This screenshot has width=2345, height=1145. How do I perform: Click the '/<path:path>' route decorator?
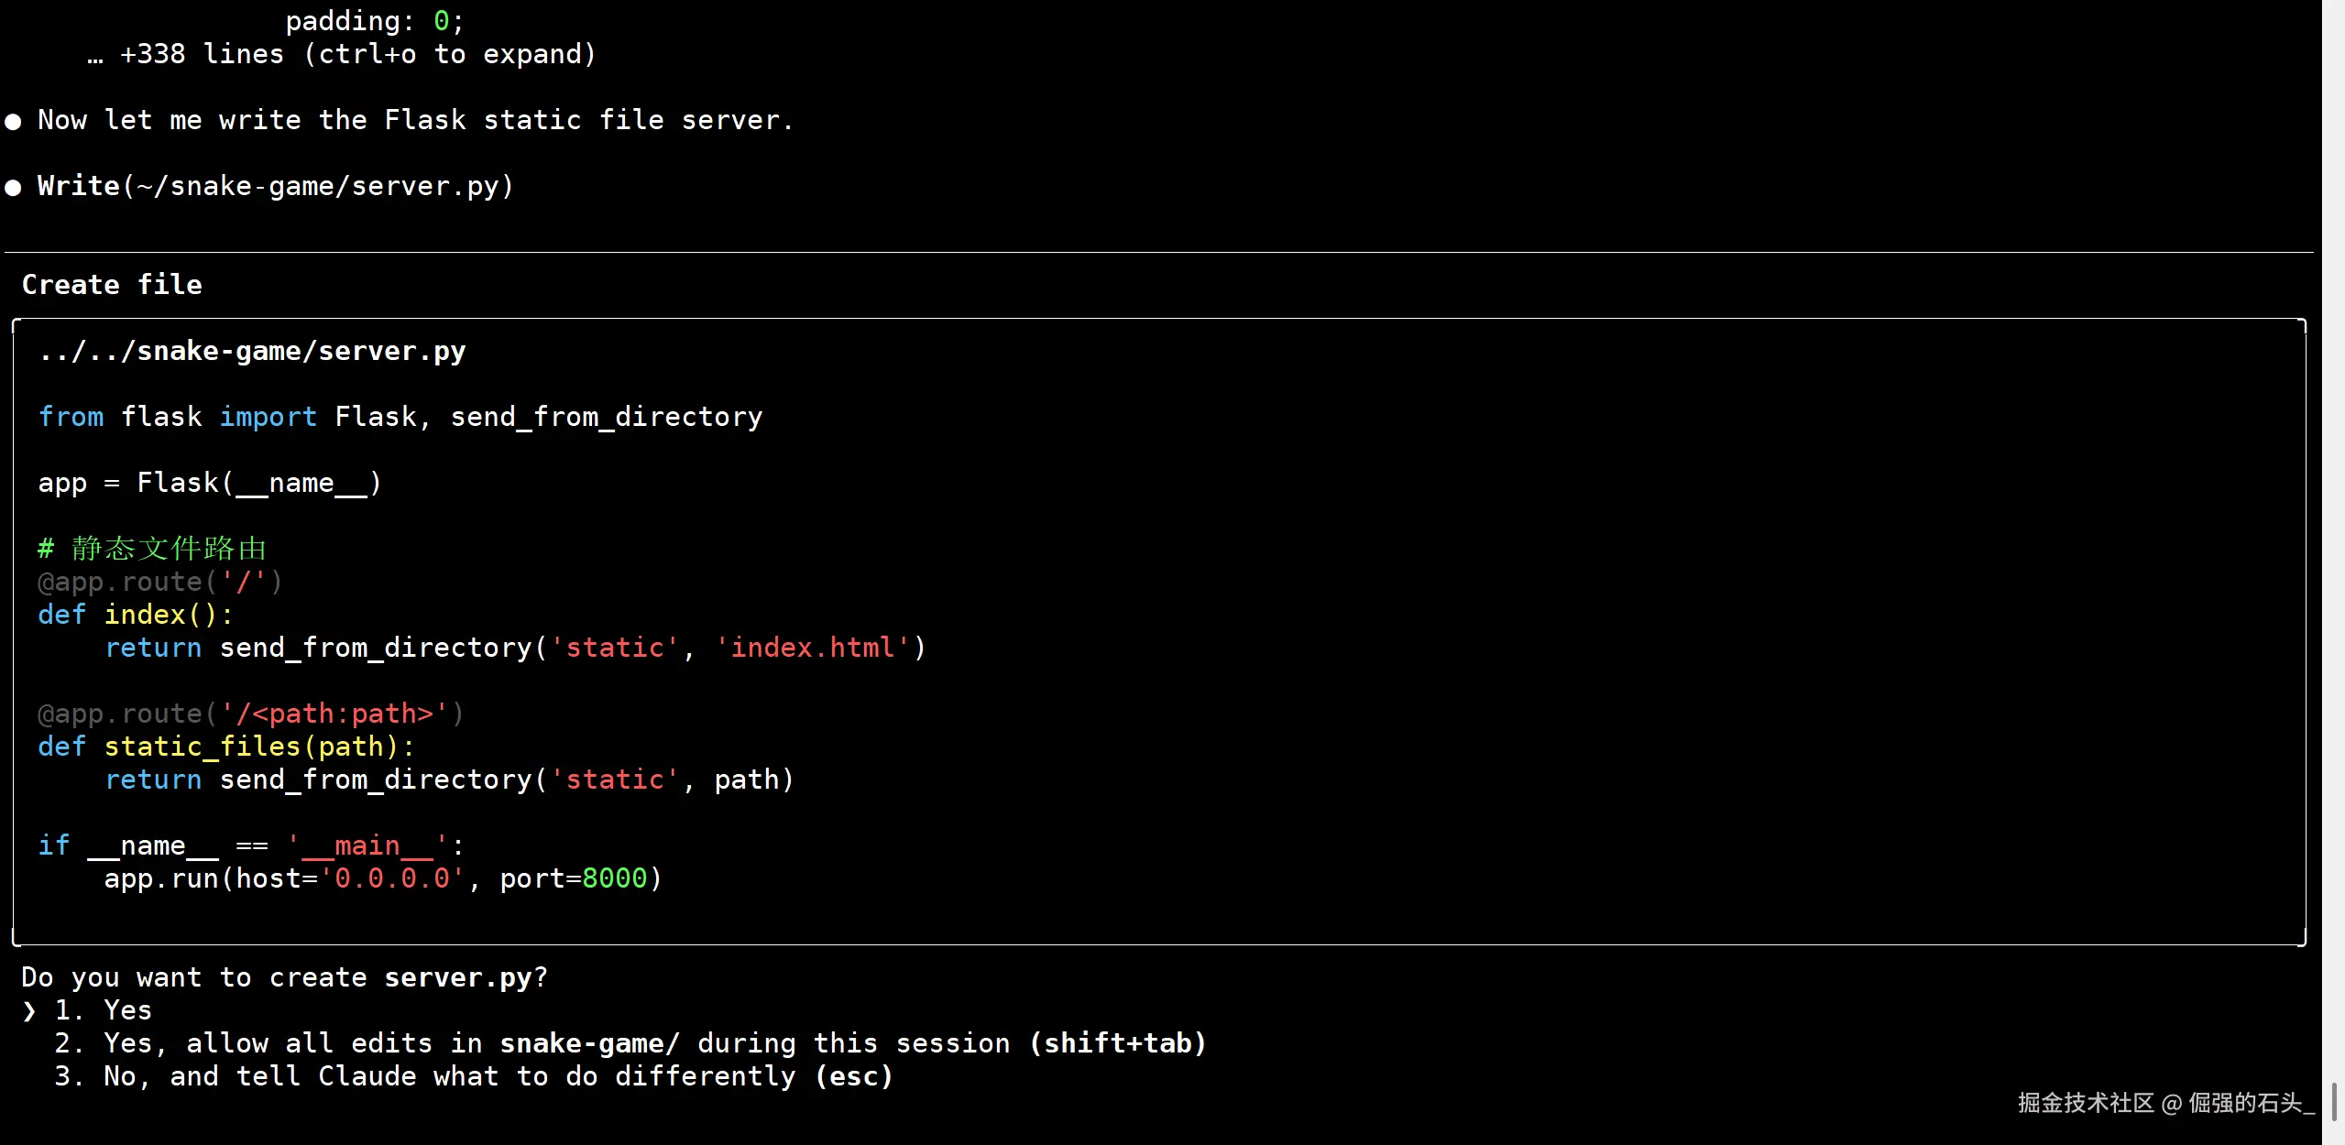pos(250,714)
